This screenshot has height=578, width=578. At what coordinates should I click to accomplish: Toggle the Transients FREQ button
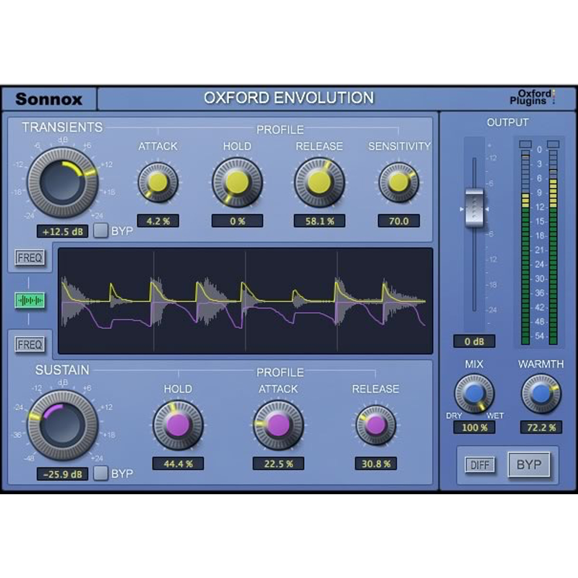click(x=30, y=258)
